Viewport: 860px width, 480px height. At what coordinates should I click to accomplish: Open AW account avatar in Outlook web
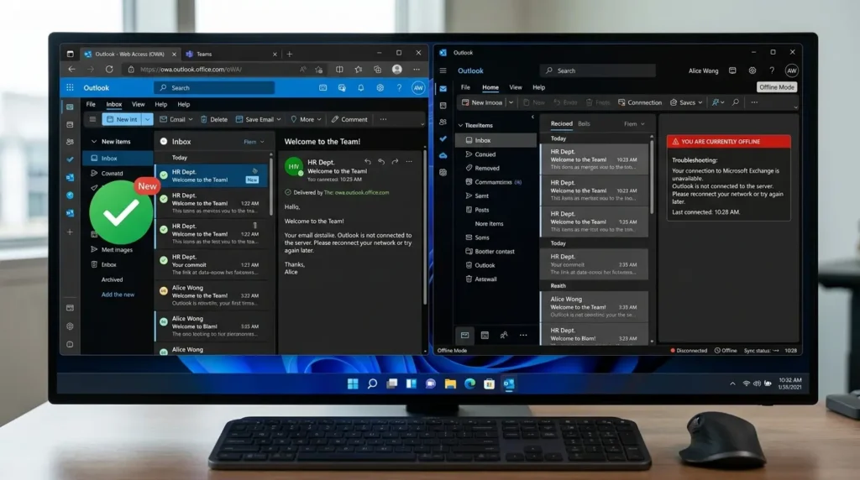[x=418, y=87]
